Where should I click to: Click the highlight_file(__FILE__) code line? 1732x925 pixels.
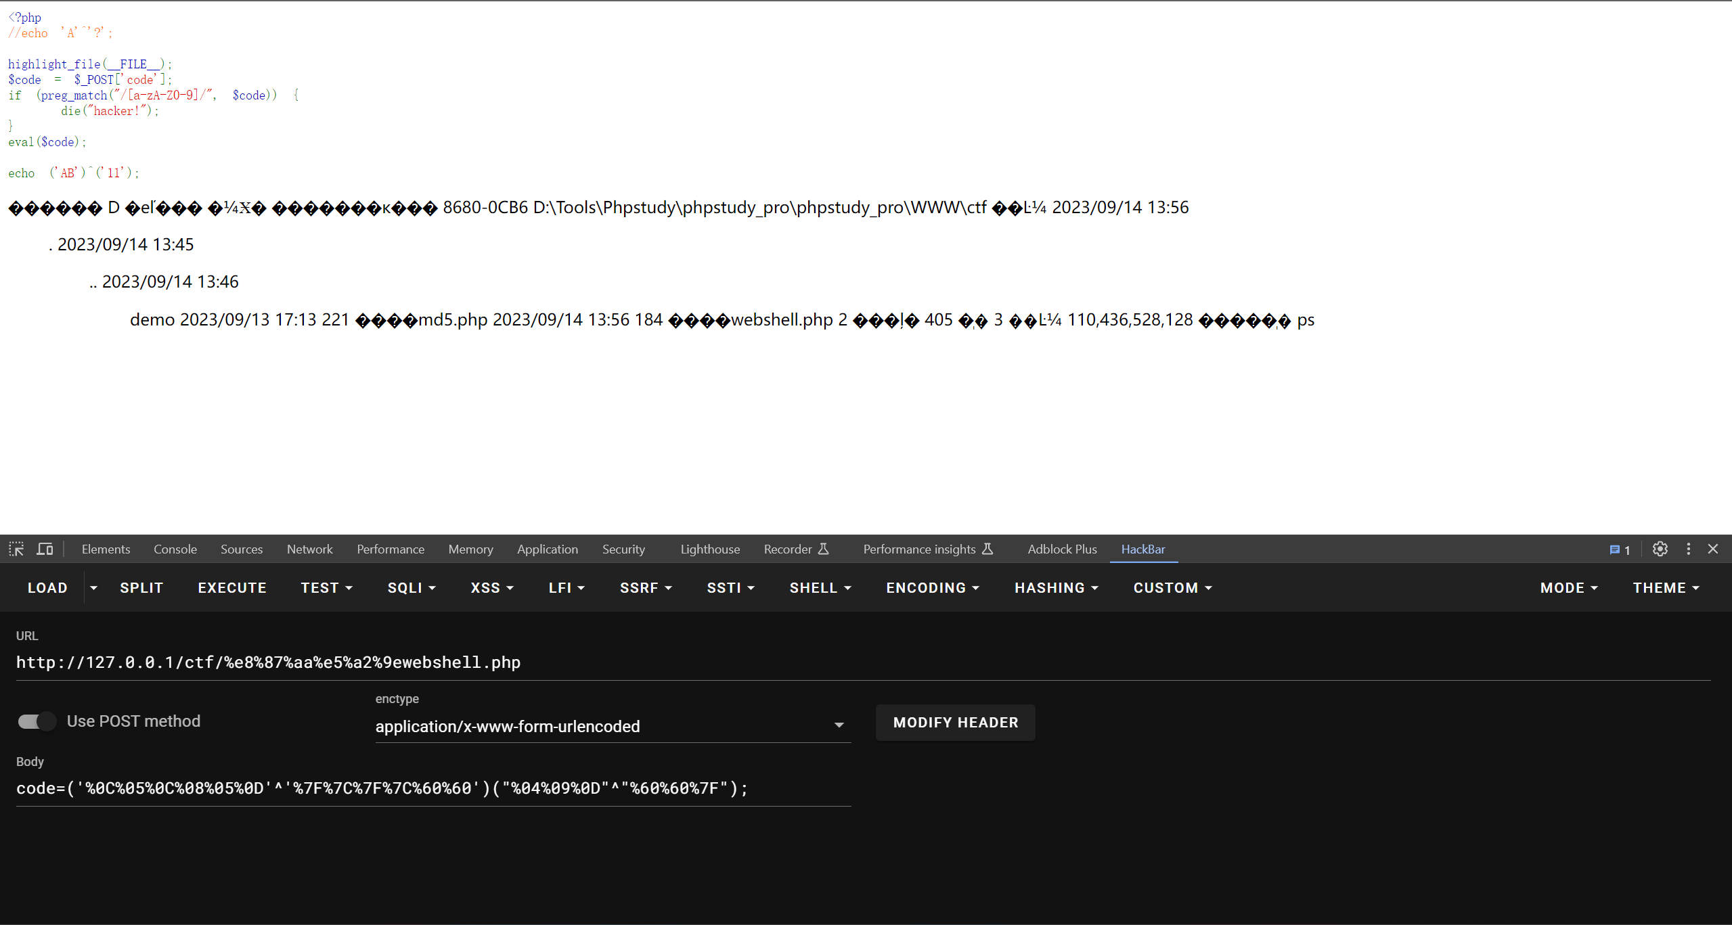pyautogui.click(x=90, y=64)
